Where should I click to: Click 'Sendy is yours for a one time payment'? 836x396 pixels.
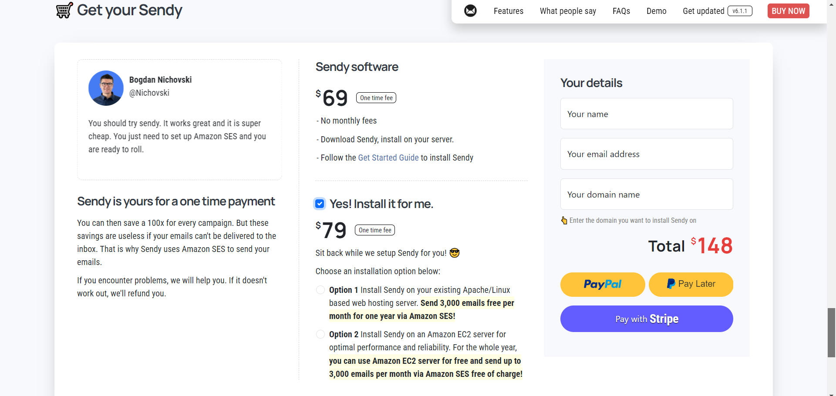tap(176, 201)
